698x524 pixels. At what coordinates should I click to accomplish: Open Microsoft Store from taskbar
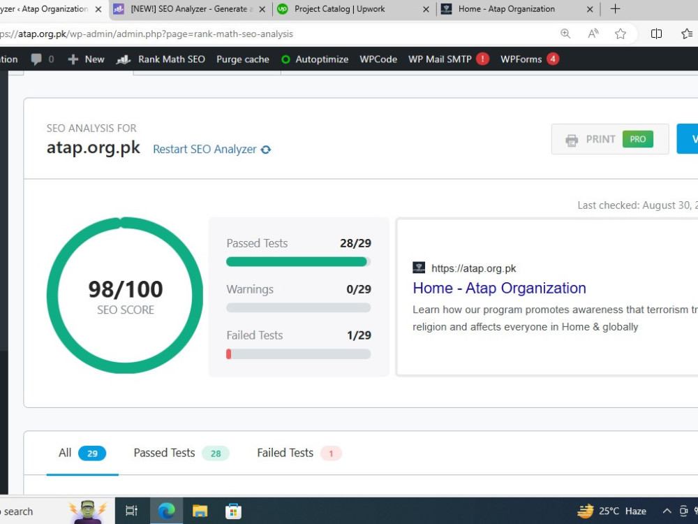click(233, 511)
